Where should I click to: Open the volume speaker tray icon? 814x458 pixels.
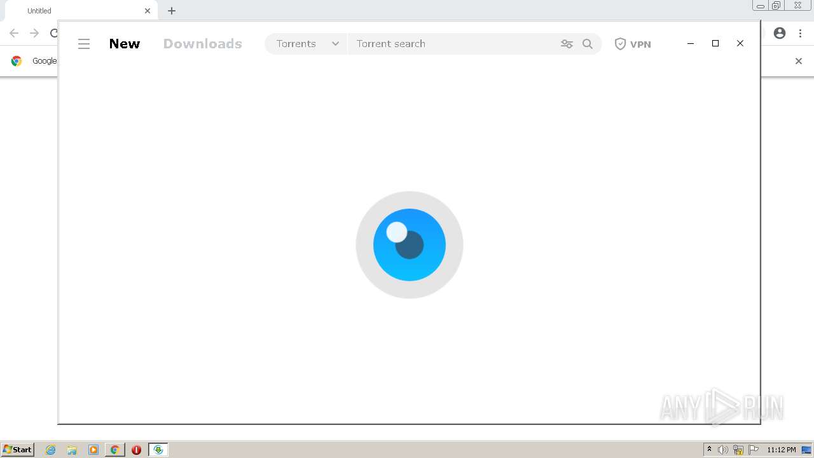click(723, 450)
